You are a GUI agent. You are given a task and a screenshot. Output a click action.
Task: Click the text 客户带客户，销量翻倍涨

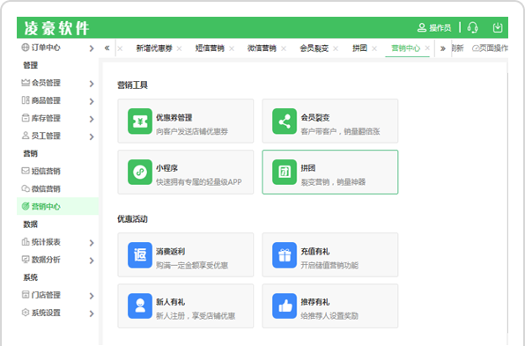tap(340, 131)
